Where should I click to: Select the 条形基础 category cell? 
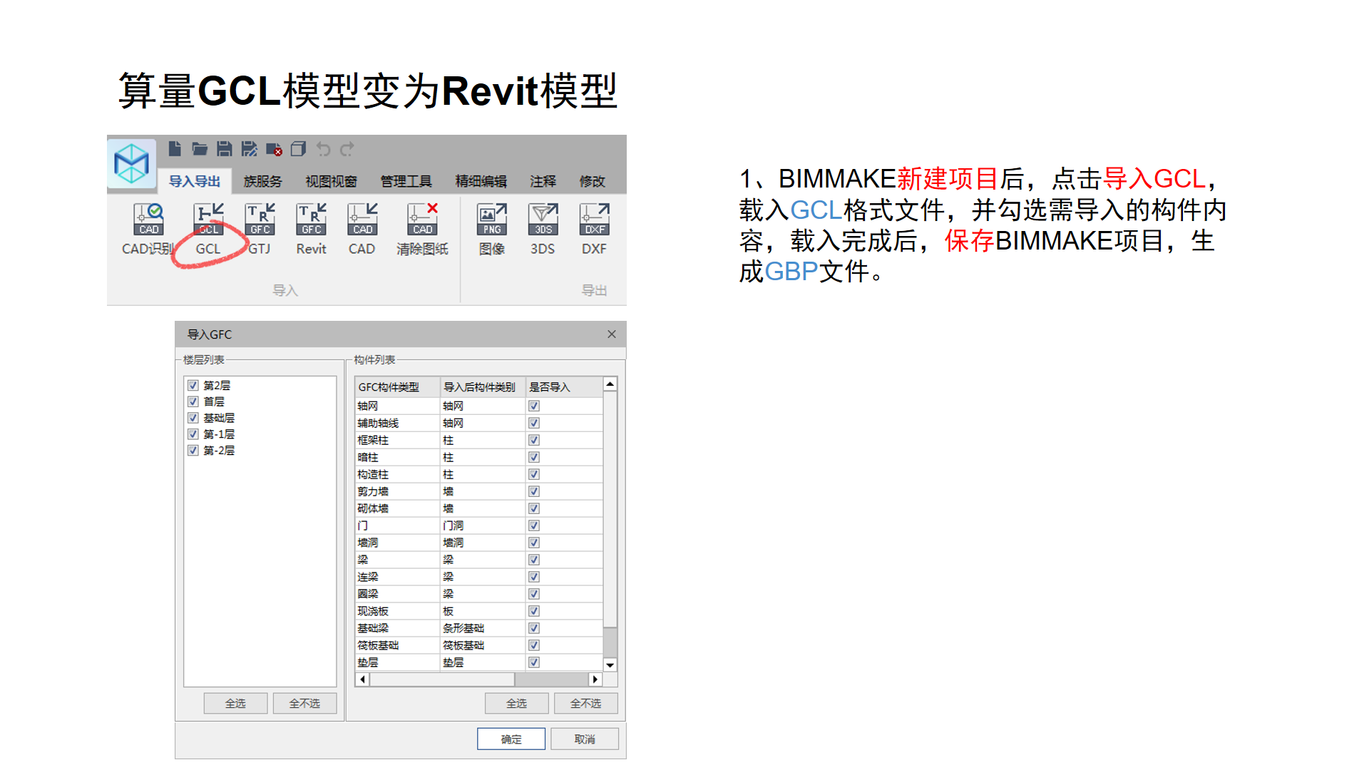pos(483,628)
